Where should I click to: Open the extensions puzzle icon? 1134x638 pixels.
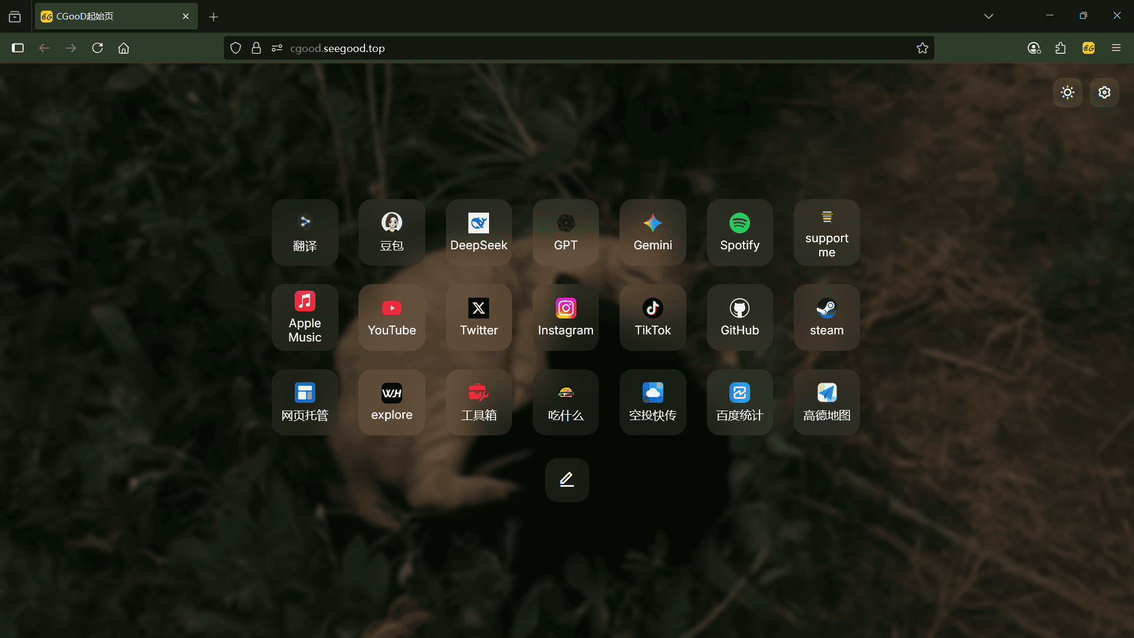click(x=1061, y=48)
